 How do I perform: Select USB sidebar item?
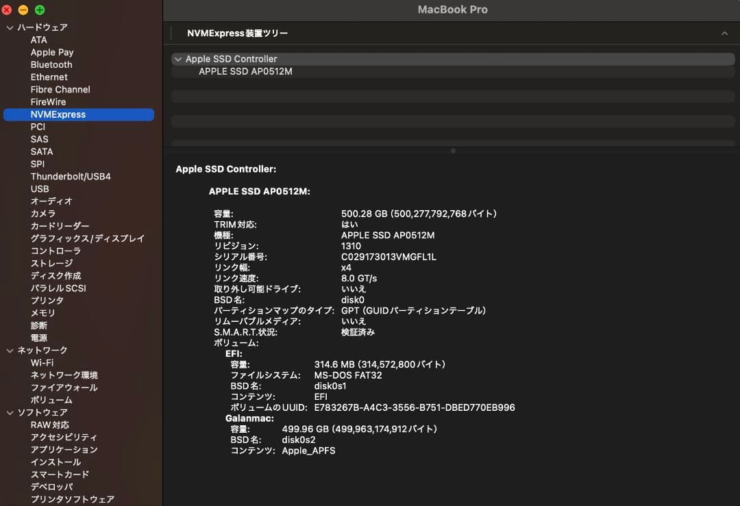40,188
